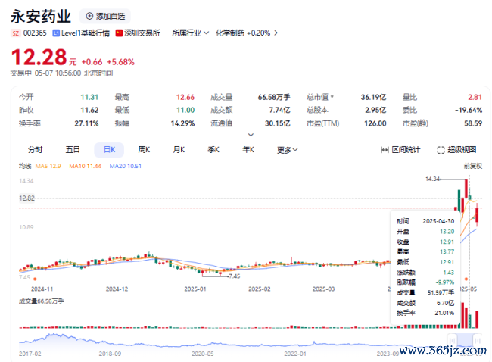Click the SZ market badge icon
Image resolution: width=492 pixels, height=362 pixels.
[x=15, y=33]
